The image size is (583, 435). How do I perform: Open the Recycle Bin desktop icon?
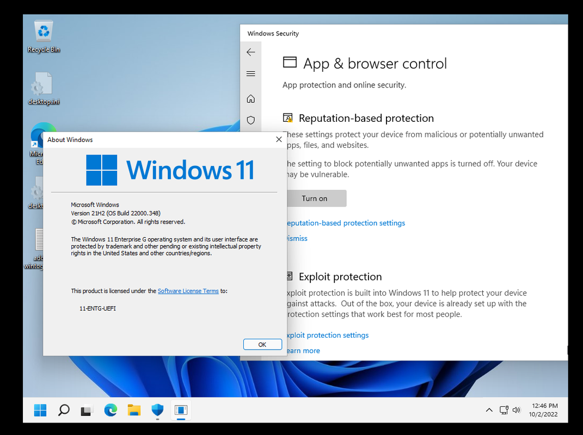point(44,36)
